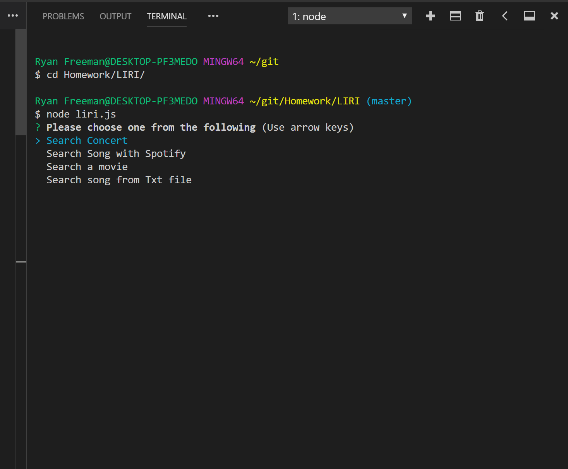Choose the 'Search Concert' option
This screenshot has width=568, height=469.
click(87, 140)
